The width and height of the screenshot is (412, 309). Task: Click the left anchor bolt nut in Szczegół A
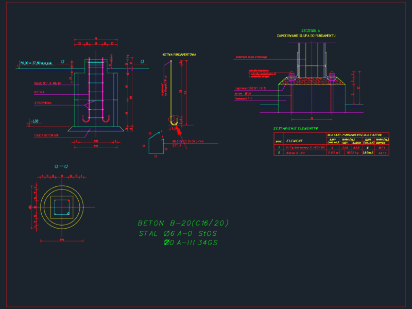click(291, 75)
